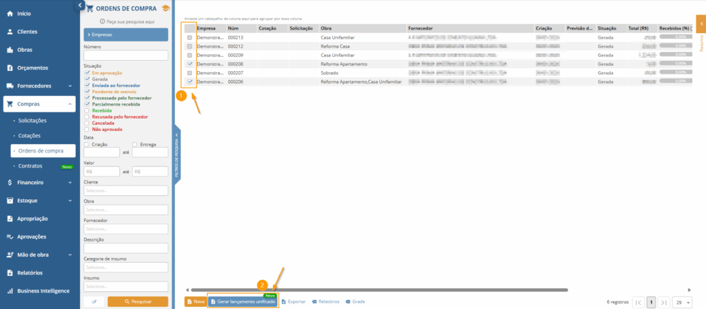Click the Business Intelligence chart icon

coord(10,291)
